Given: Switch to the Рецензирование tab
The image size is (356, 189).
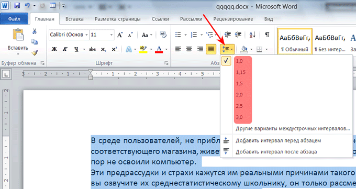Looking at the screenshot, I should pos(233,19).
